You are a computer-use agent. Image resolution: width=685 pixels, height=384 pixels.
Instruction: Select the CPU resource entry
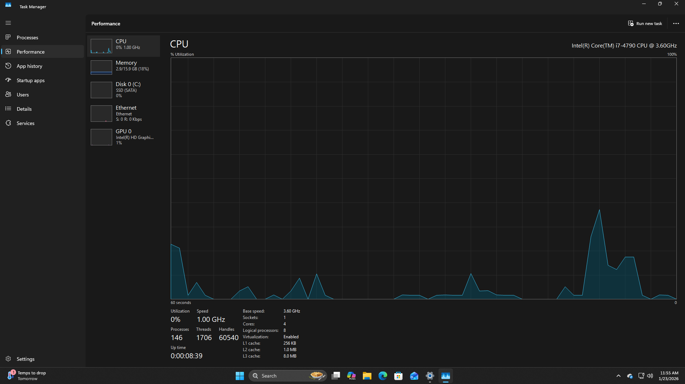pyautogui.click(x=124, y=46)
